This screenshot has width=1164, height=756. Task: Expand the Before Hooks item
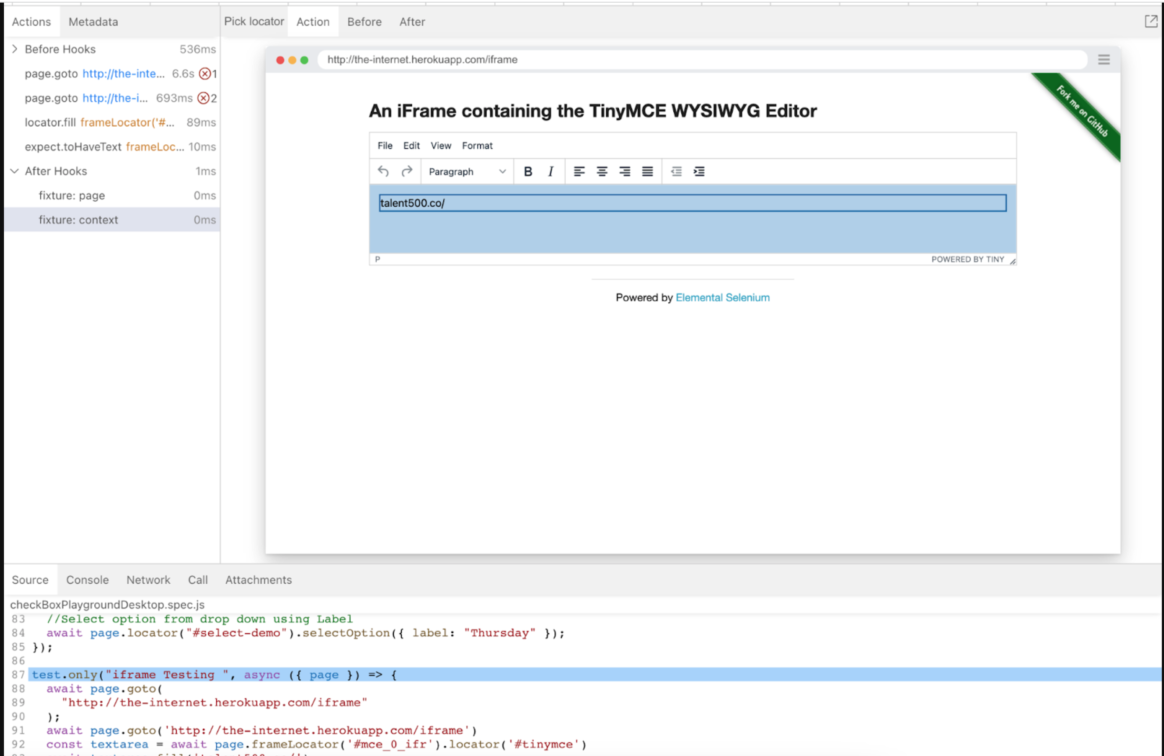[14, 49]
